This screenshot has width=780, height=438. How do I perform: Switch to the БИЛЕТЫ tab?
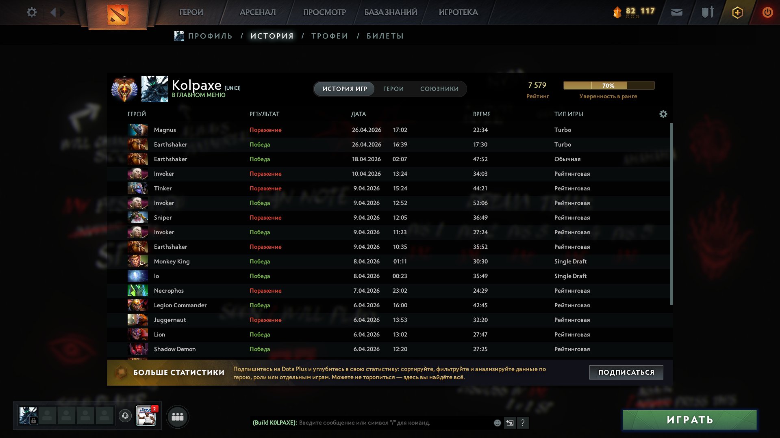[x=385, y=36]
